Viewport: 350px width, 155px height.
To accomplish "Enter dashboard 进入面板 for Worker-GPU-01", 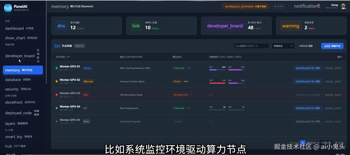I will point(308,68).
